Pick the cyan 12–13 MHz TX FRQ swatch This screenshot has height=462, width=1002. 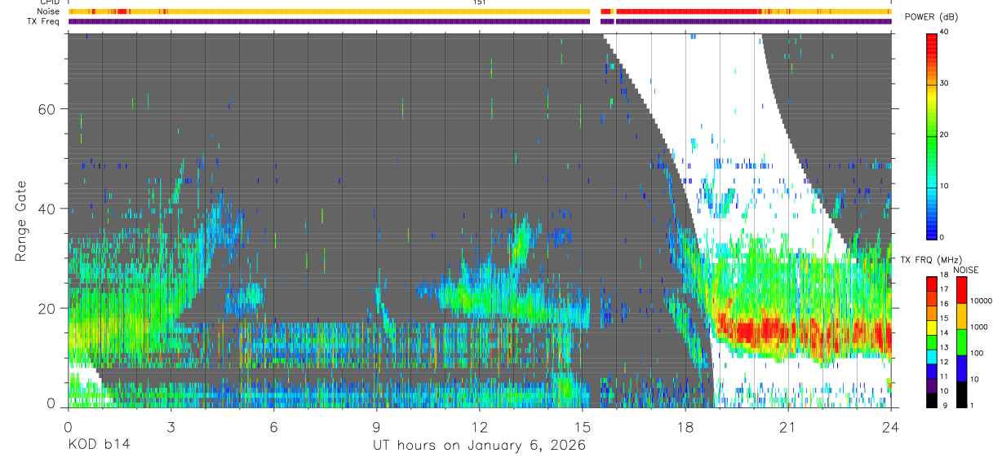point(932,355)
